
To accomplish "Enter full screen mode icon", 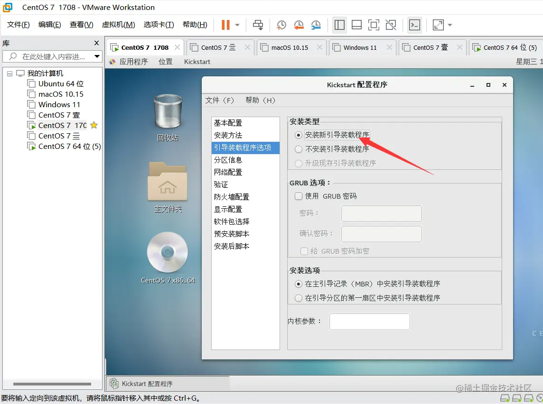I will [x=373, y=25].
